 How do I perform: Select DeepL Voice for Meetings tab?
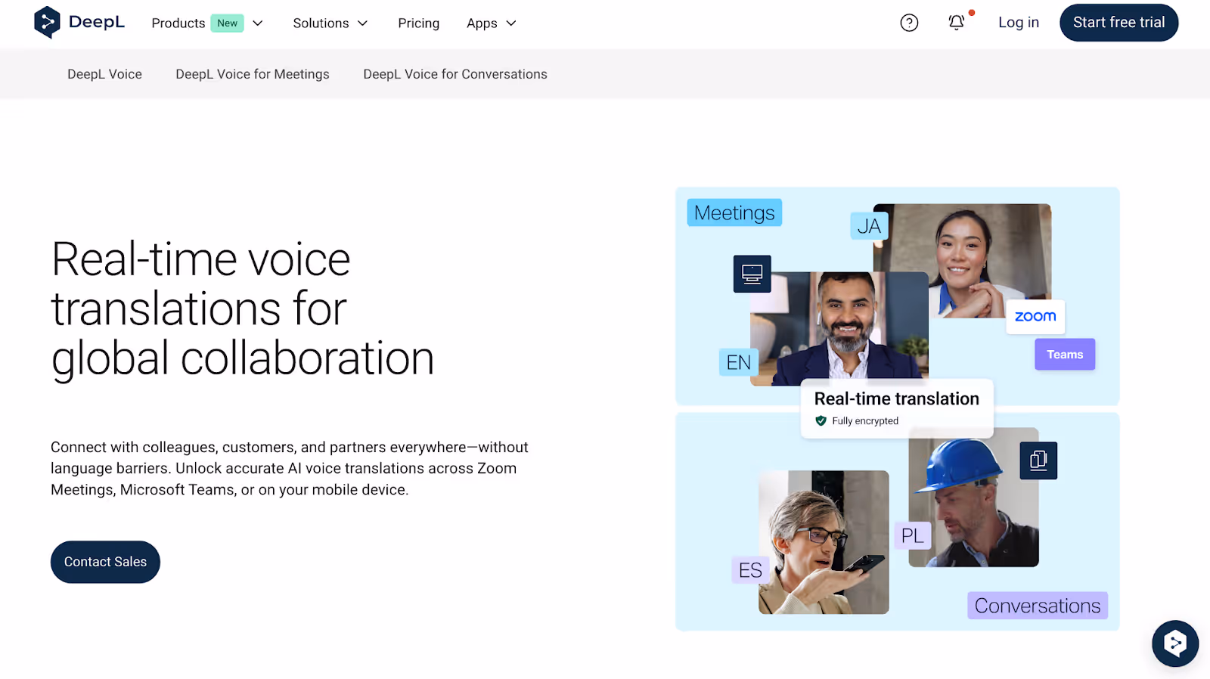(x=253, y=74)
